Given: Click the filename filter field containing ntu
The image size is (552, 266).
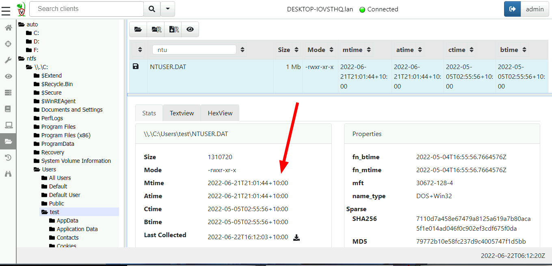Looking at the screenshot, I should [x=194, y=50].
